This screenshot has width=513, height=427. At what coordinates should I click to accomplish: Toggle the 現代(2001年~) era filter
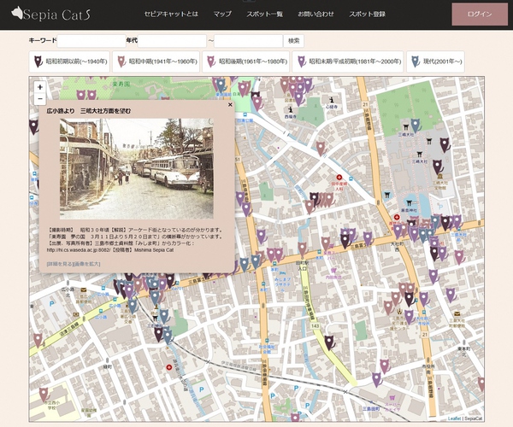(435, 61)
